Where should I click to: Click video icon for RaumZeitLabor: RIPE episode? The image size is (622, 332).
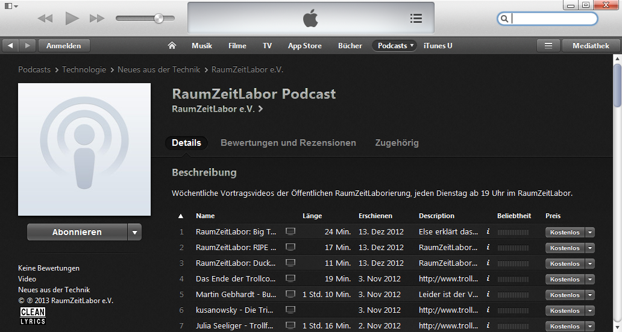pyautogui.click(x=291, y=247)
